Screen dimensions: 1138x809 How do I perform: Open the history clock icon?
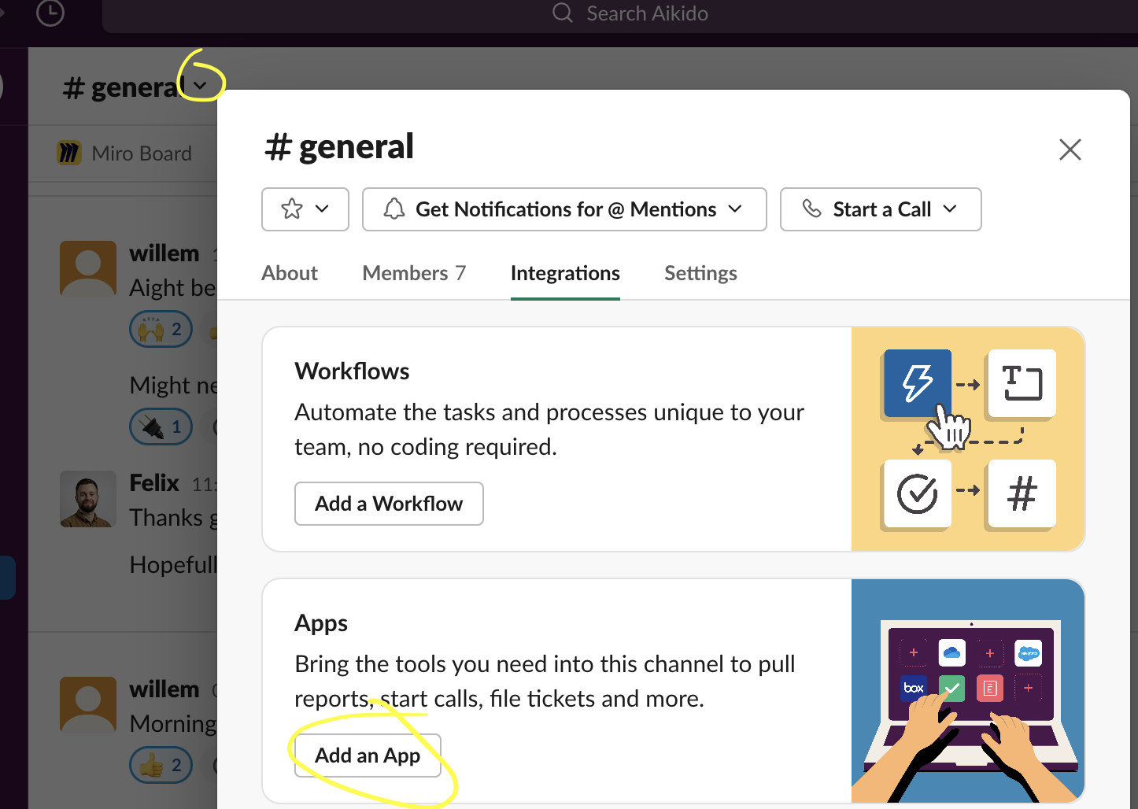tap(50, 13)
